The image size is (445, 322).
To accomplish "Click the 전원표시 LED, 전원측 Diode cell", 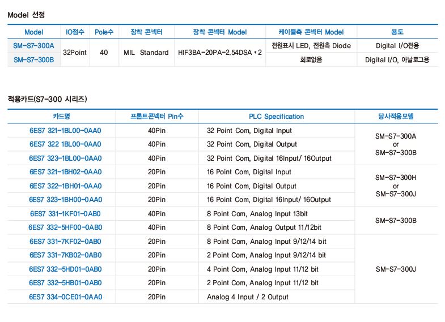I will [x=311, y=46].
